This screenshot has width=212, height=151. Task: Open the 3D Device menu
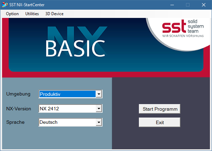[x=54, y=14]
